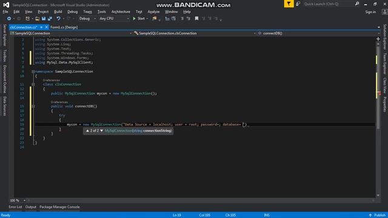
Task: Click the split editor icon above scrollbar
Action: click(x=378, y=39)
